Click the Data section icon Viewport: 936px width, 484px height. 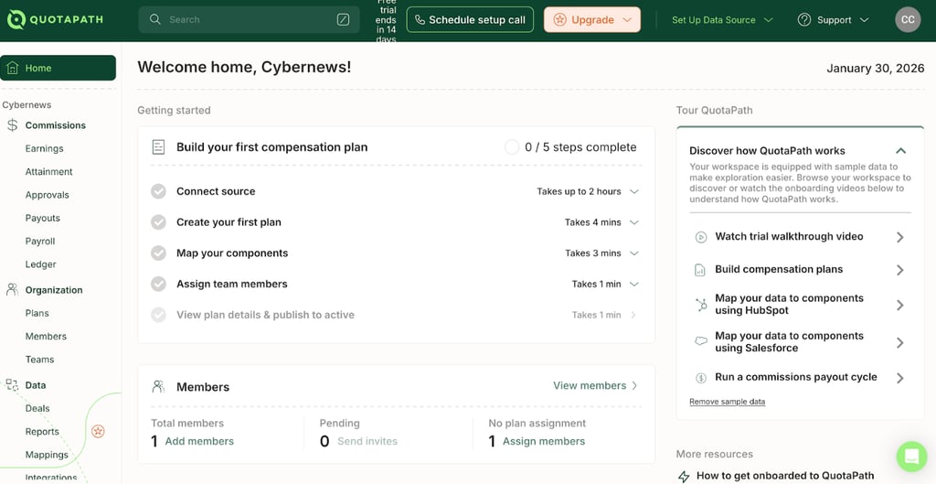12,385
